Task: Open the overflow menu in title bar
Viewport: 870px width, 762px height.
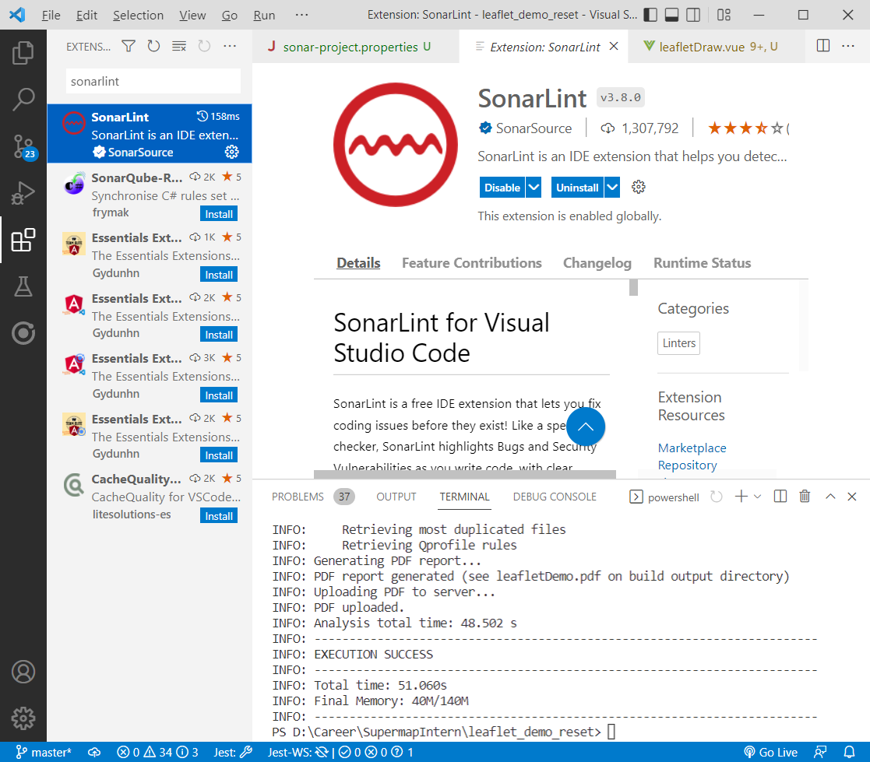Action: pos(301,15)
